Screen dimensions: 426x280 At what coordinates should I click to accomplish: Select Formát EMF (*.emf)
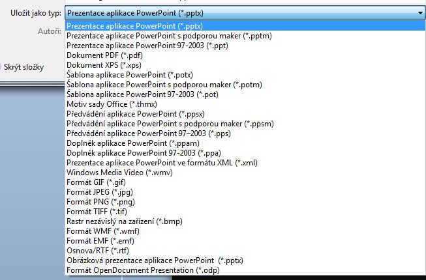click(245, 241)
